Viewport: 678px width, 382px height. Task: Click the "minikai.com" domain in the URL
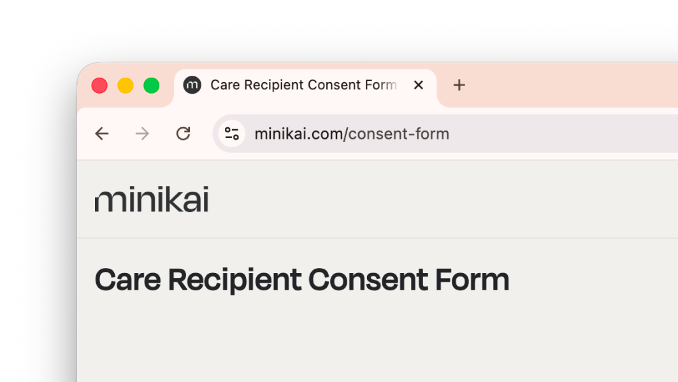click(298, 134)
